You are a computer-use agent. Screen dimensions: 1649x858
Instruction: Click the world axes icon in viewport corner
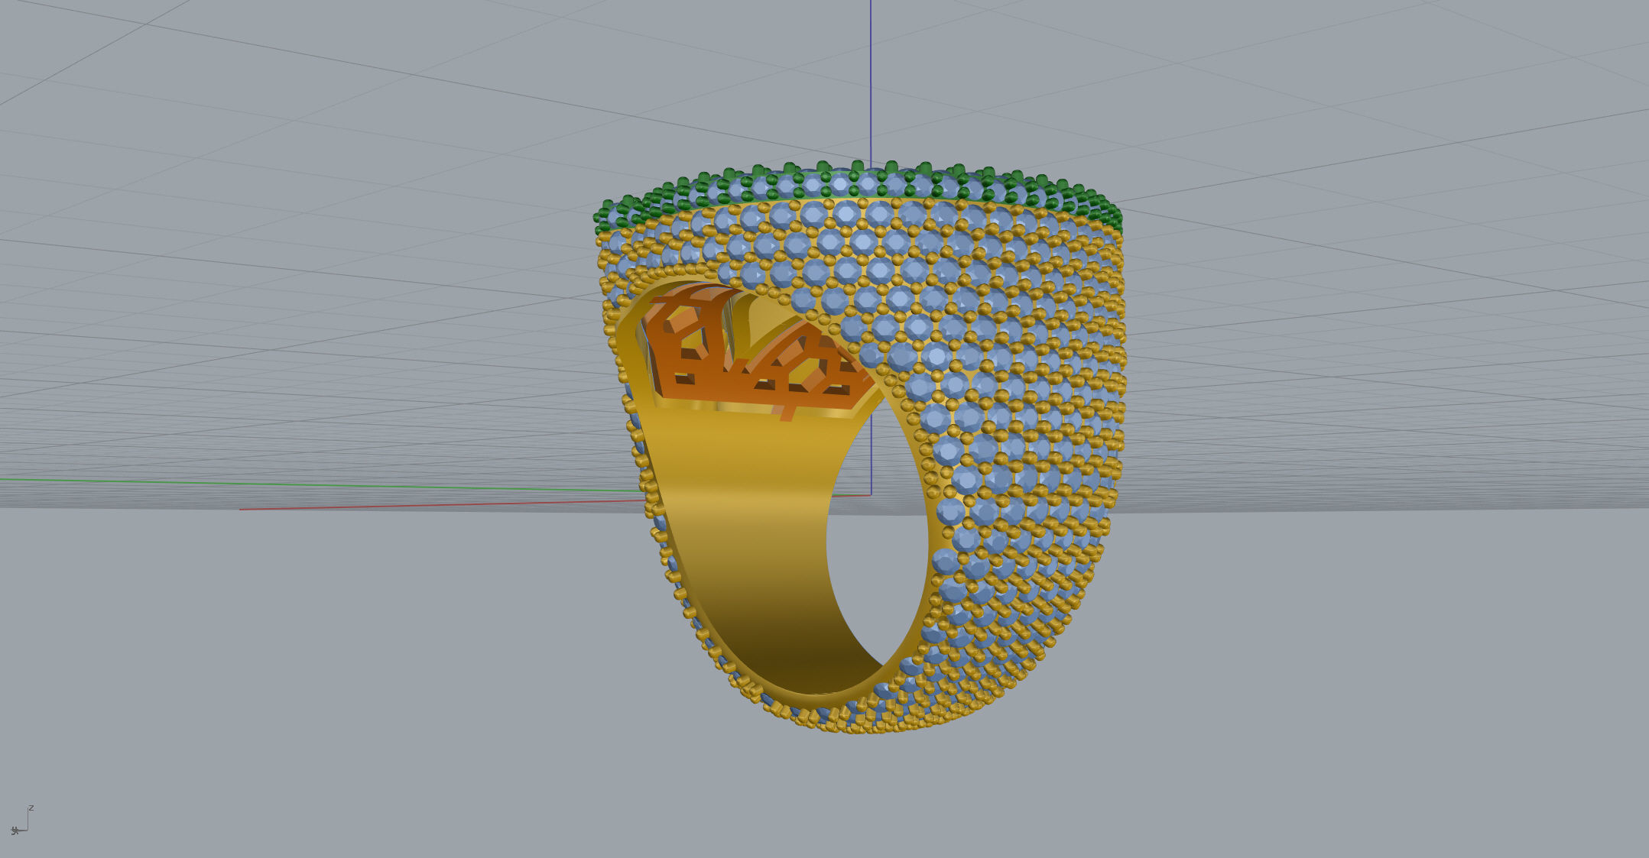pos(21,820)
